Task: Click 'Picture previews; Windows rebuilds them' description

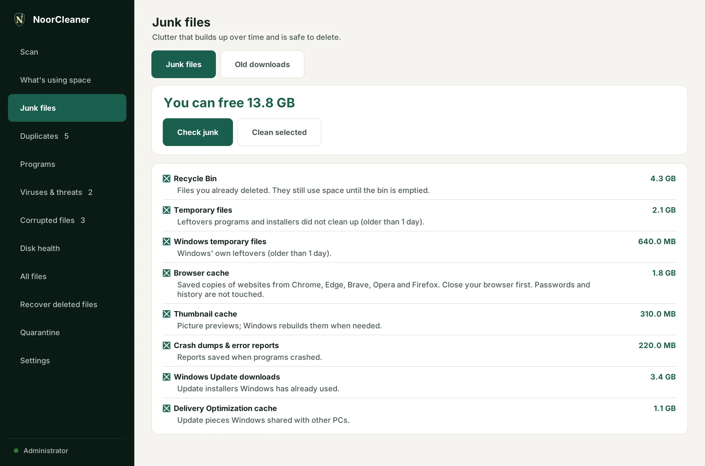Action: click(x=280, y=326)
